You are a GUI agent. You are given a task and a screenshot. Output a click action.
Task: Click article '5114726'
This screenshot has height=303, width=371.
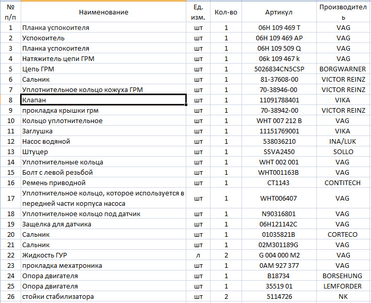coord(279,297)
